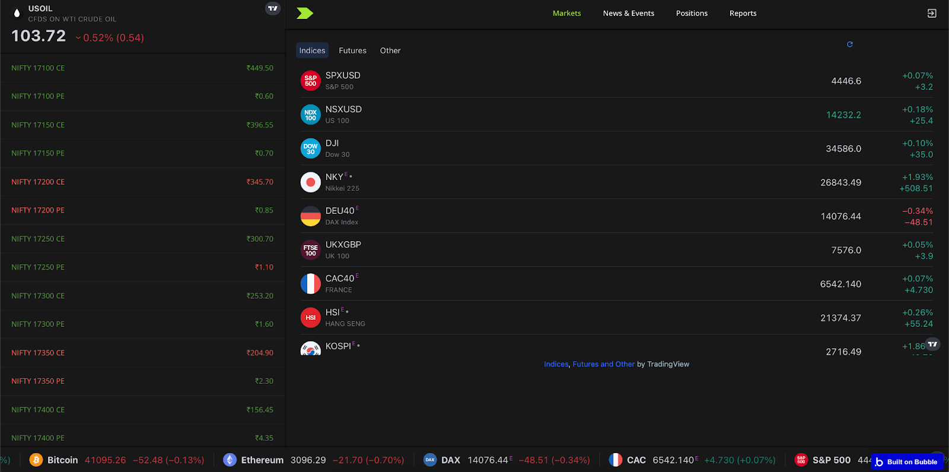Click the Bitcoin icon in ticker tape
This screenshot has width=949, height=472.
click(36, 460)
